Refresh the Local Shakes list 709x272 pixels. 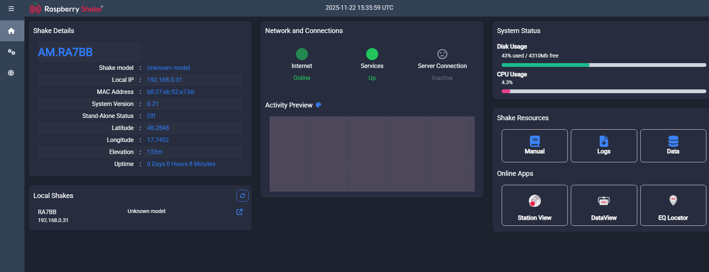242,196
